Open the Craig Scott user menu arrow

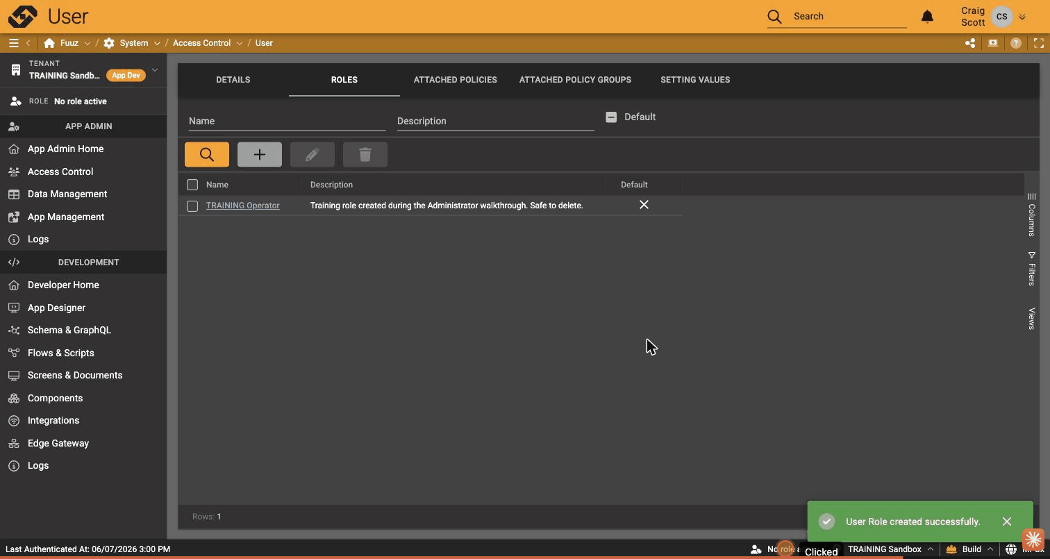[x=1022, y=17]
